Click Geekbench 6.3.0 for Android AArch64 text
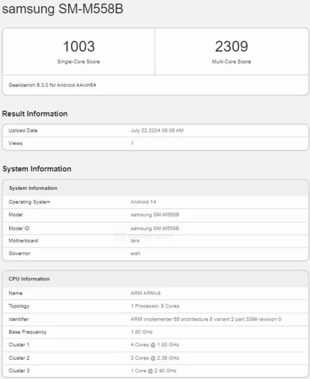This screenshot has height=379, width=310. (52, 85)
